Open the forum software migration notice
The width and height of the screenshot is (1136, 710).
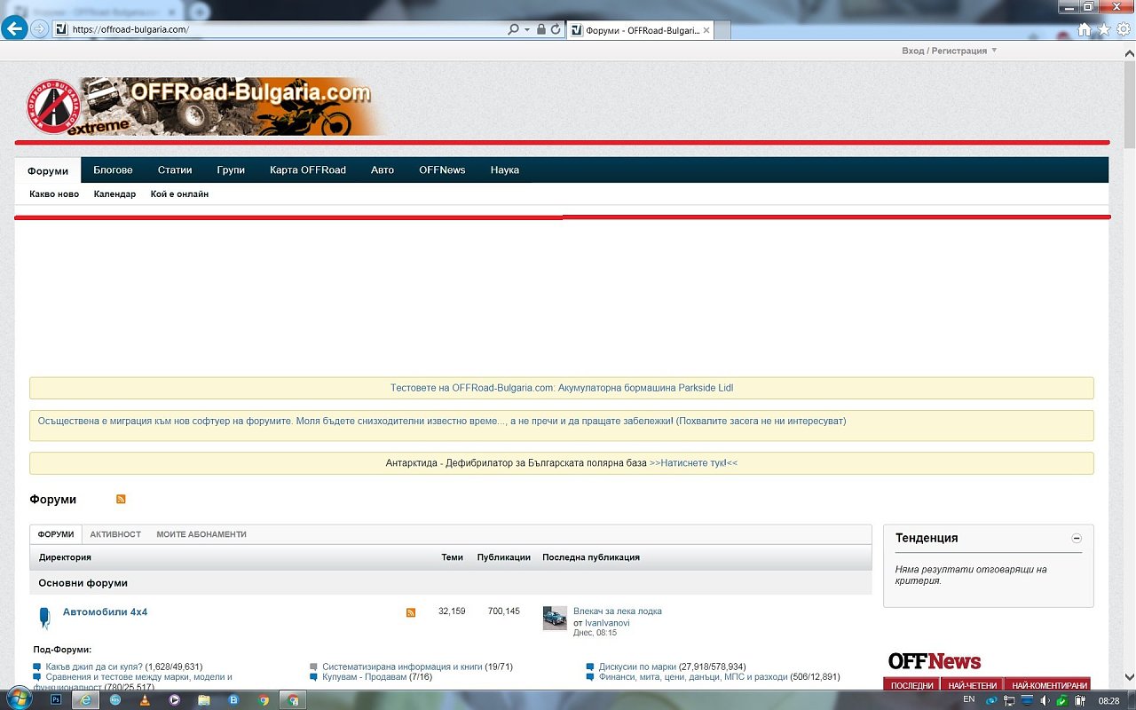[442, 421]
